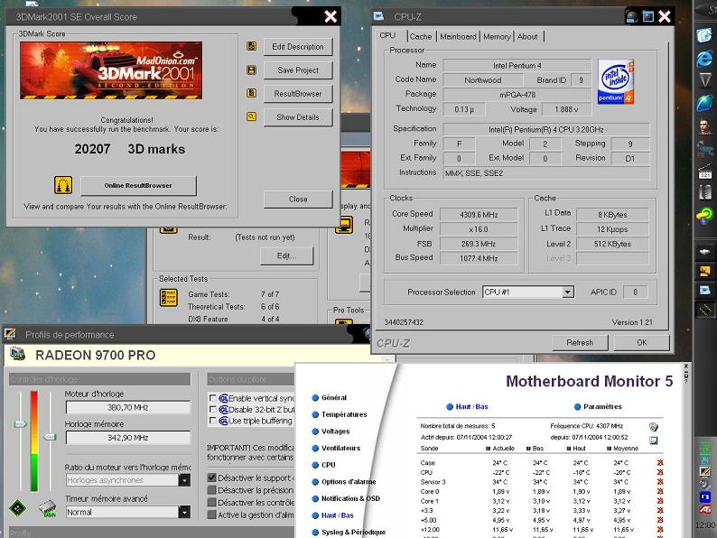Check Use triple buffering option
717x538 pixels.
click(212, 420)
